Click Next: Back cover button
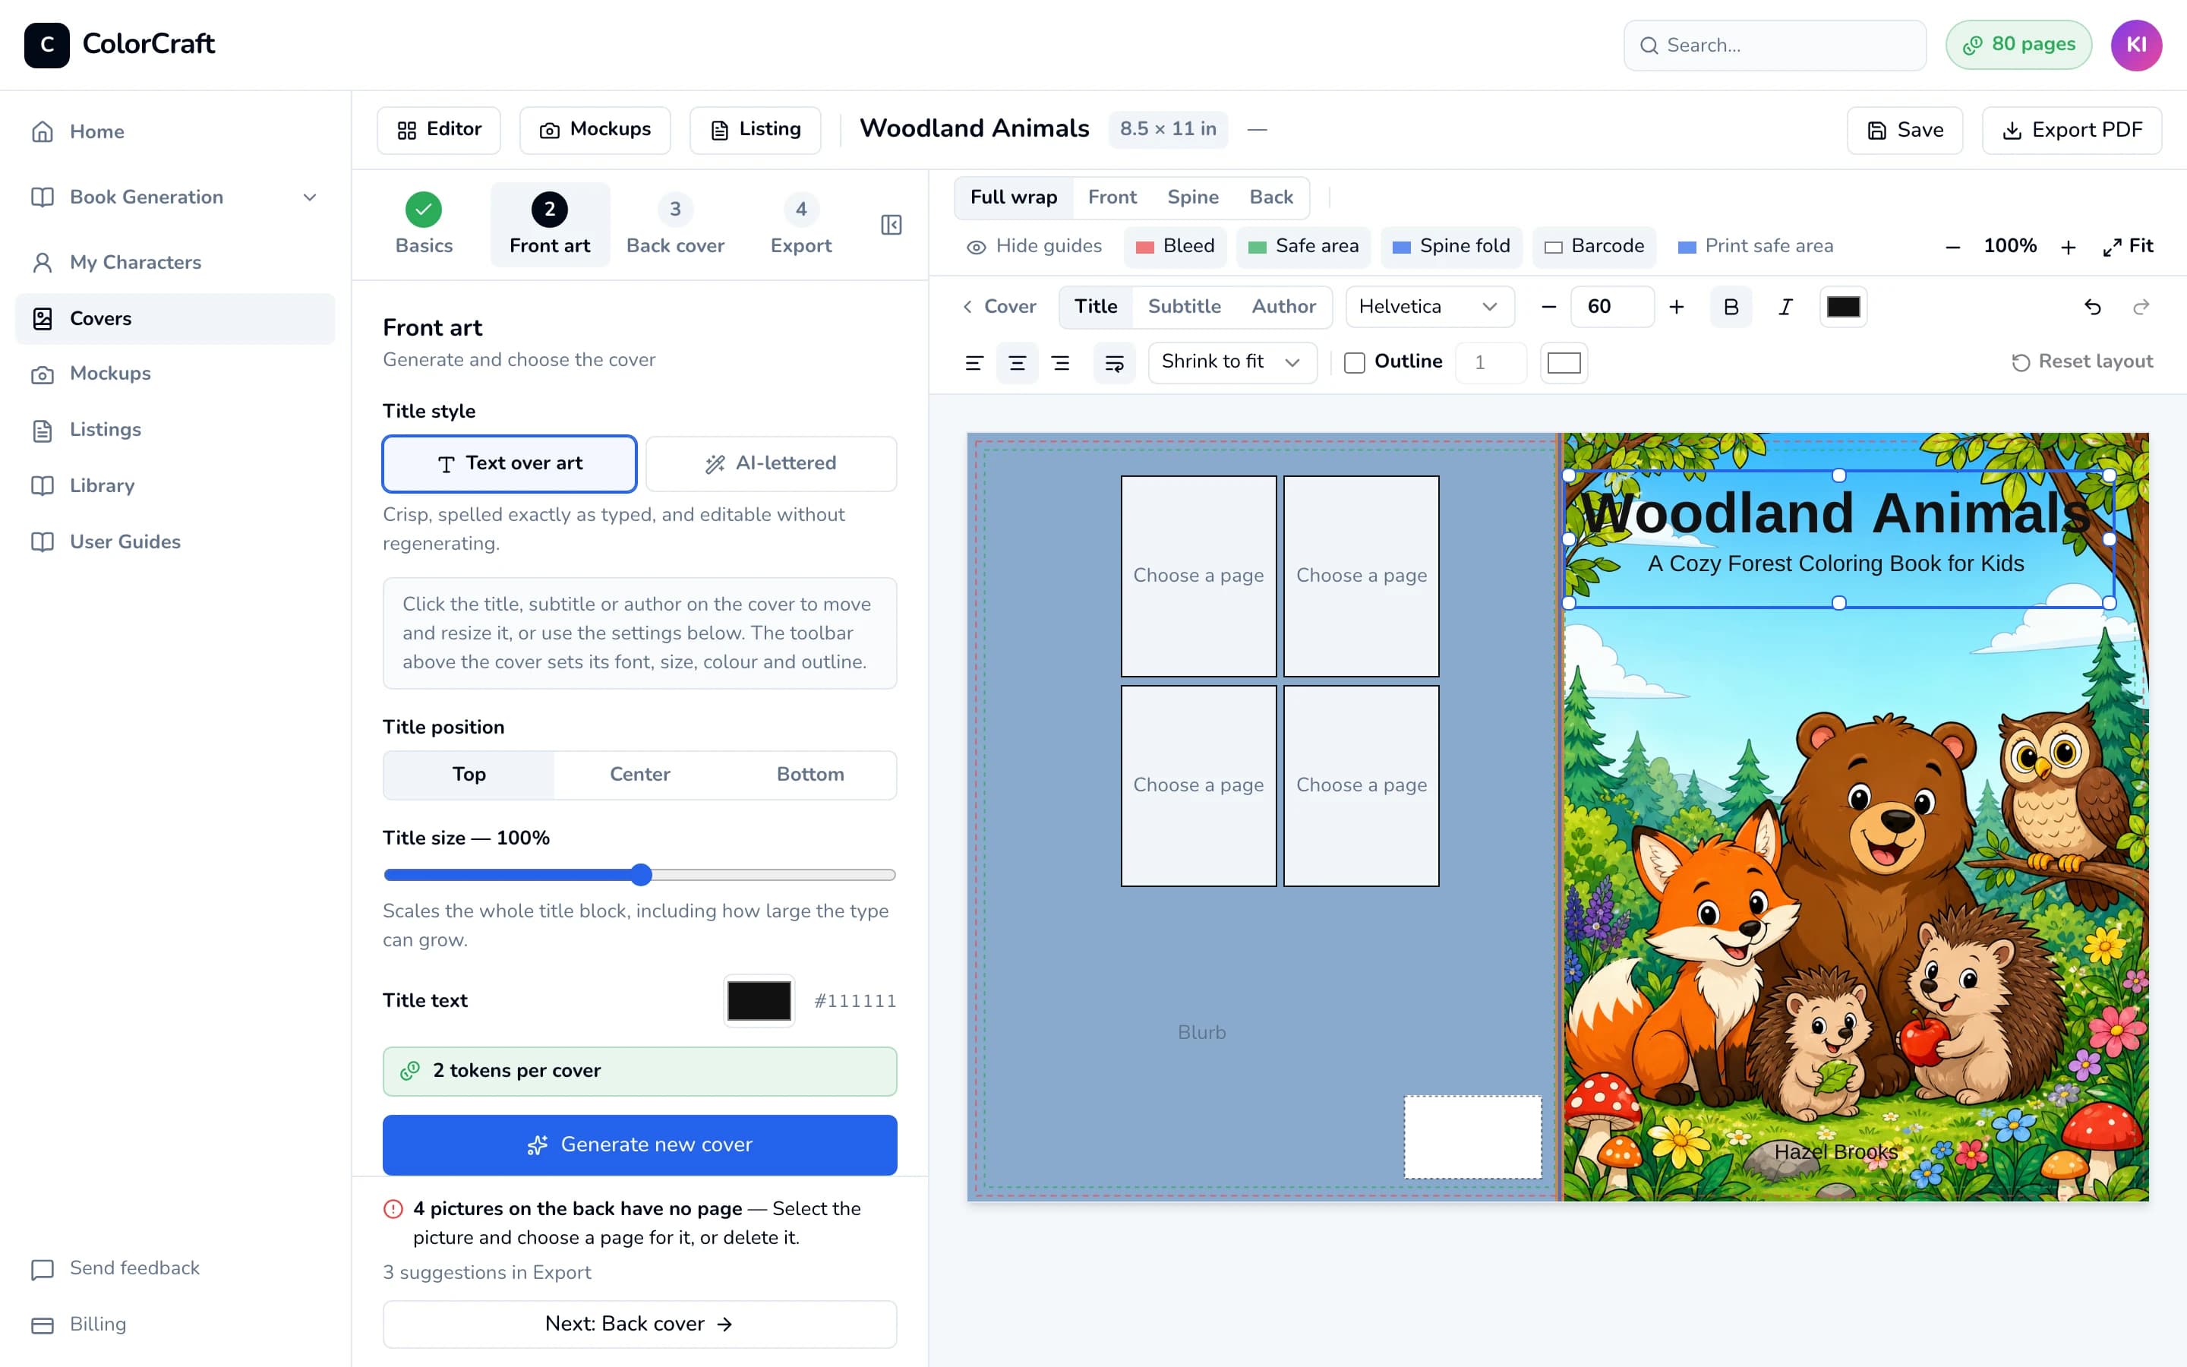2187x1367 pixels. 640,1324
